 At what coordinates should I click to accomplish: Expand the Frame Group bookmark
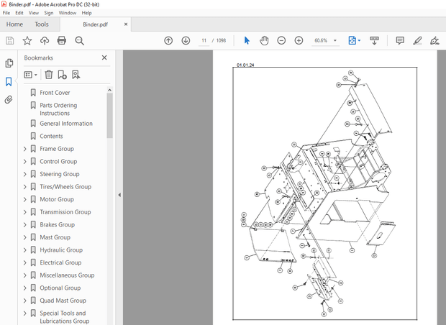25,149
